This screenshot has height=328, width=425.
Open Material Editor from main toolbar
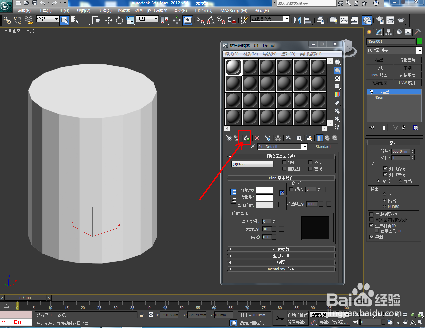click(x=367, y=20)
